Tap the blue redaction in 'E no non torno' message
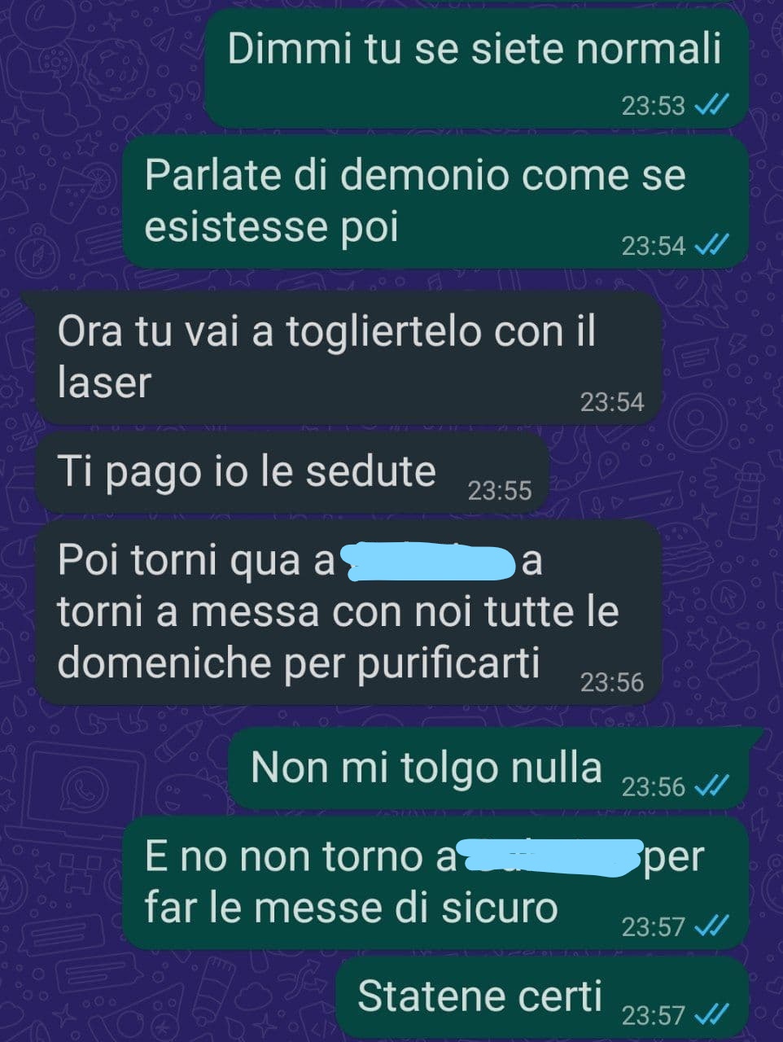This screenshot has height=1042, width=783. point(549,856)
